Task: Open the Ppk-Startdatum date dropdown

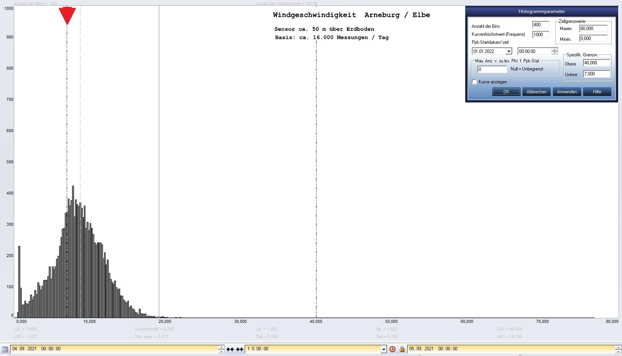Action: tap(508, 51)
